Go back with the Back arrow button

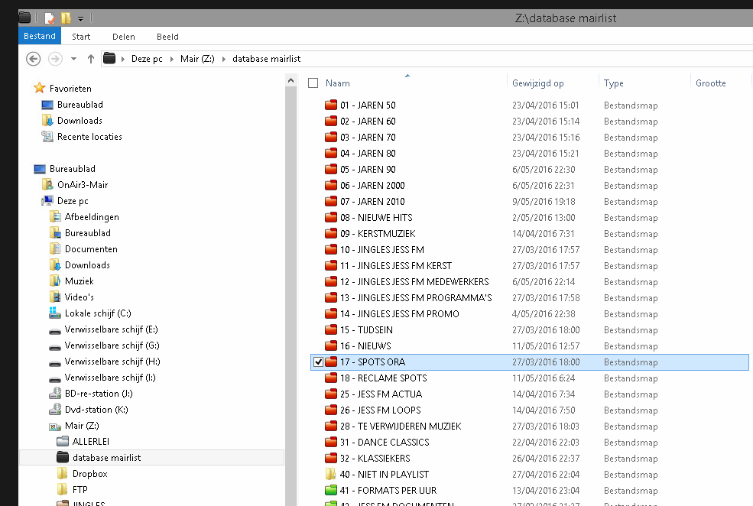[33, 59]
